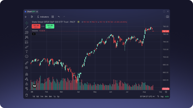
Task: Toggle percent scale mode
Action: (x=158, y=97)
